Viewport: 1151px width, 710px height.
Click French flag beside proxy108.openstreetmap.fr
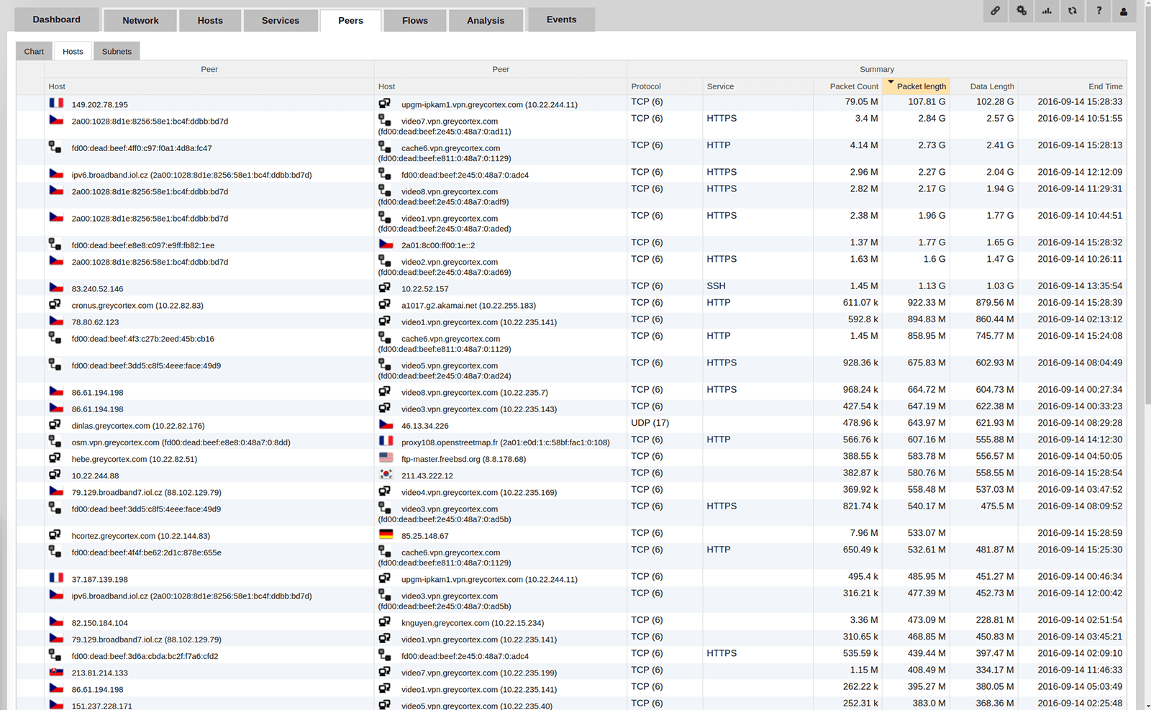coord(386,441)
